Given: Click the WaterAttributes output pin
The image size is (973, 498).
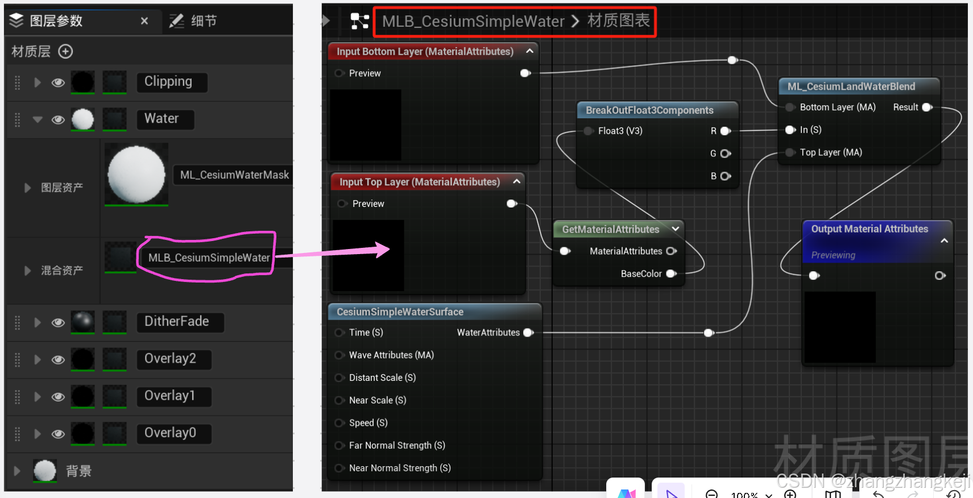Looking at the screenshot, I should point(528,333).
